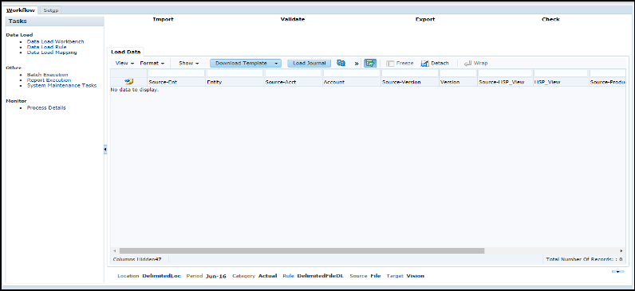635x291 pixels.
Task: Click the Source-Acct column header
Action: pyautogui.click(x=293, y=82)
